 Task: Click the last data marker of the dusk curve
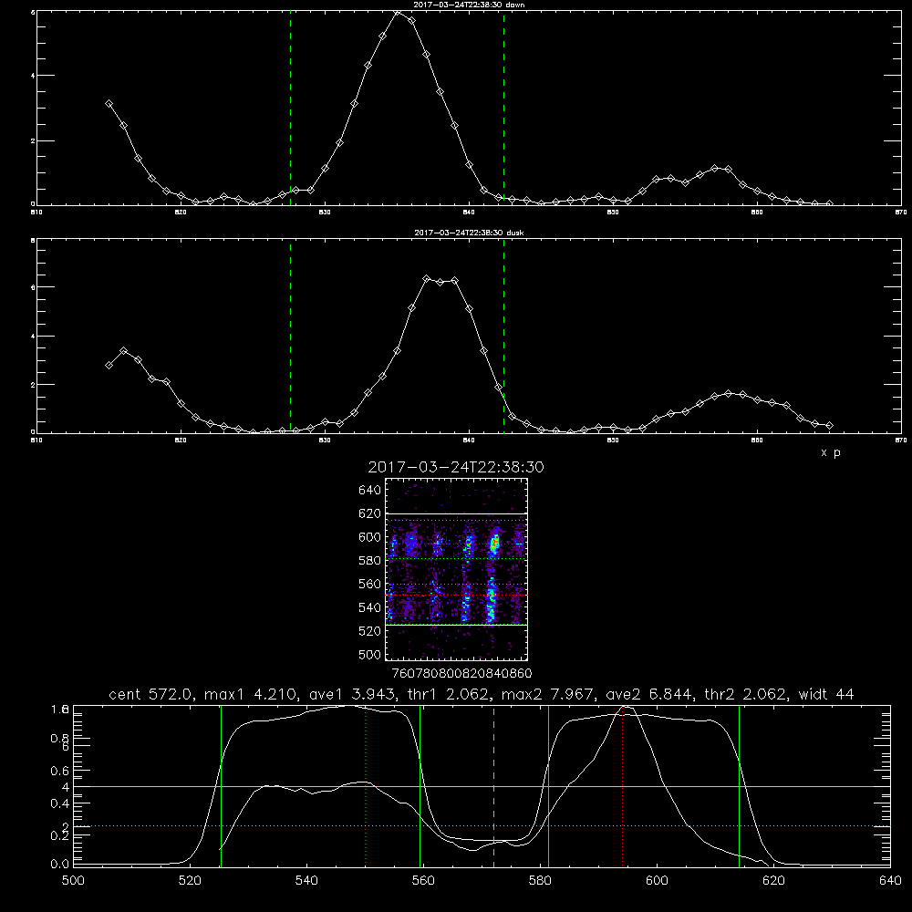pos(829,426)
